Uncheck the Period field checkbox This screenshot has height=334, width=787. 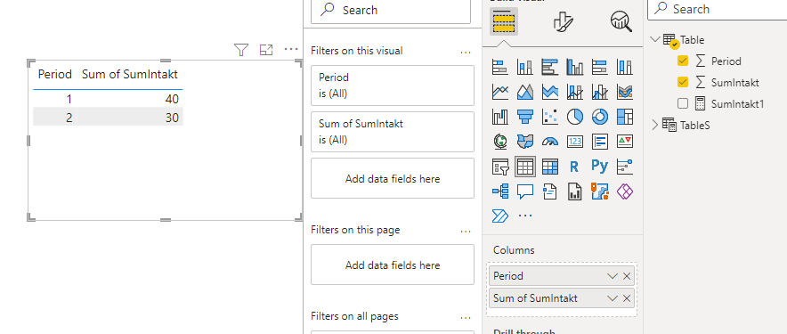tap(683, 61)
